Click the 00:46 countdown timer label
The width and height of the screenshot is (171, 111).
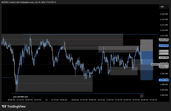[x=162, y=66]
